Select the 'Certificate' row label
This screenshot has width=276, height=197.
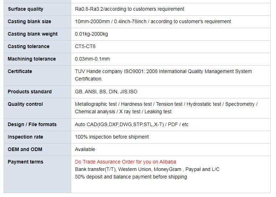tap(20, 71)
